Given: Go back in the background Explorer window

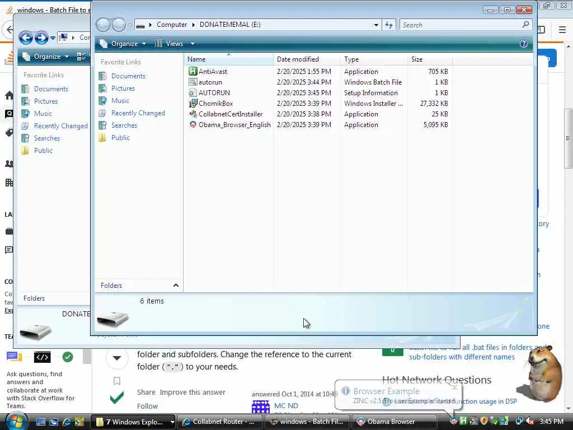Looking at the screenshot, I should (26, 38).
